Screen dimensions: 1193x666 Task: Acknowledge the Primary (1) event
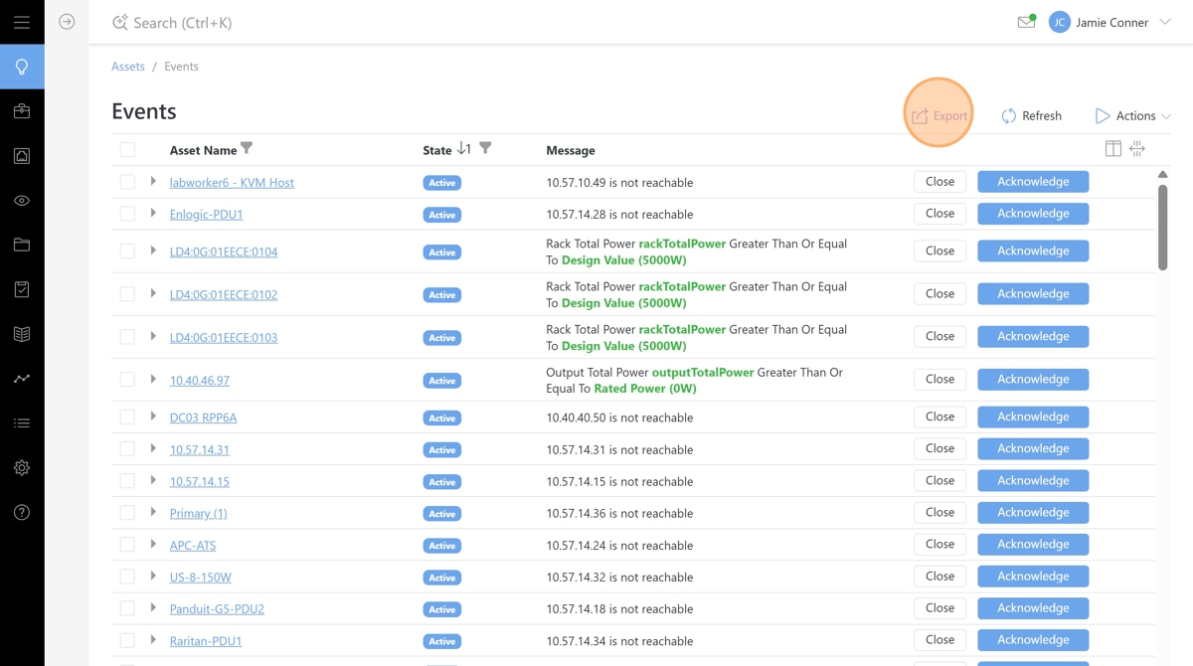pos(1032,513)
